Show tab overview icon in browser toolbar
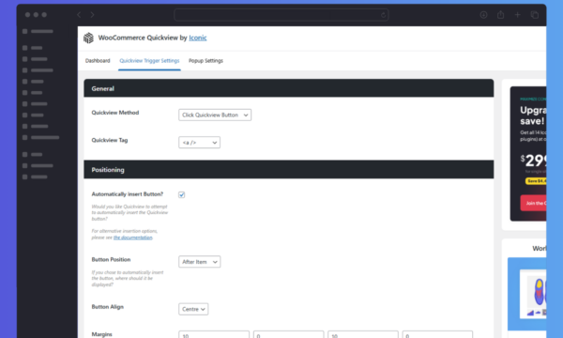The image size is (563, 338). tap(535, 15)
